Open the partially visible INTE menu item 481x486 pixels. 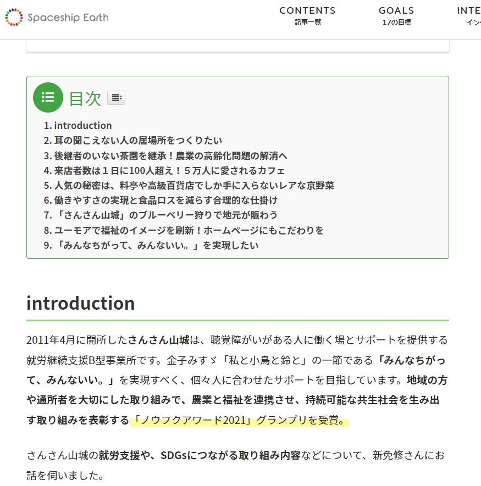coord(468,16)
